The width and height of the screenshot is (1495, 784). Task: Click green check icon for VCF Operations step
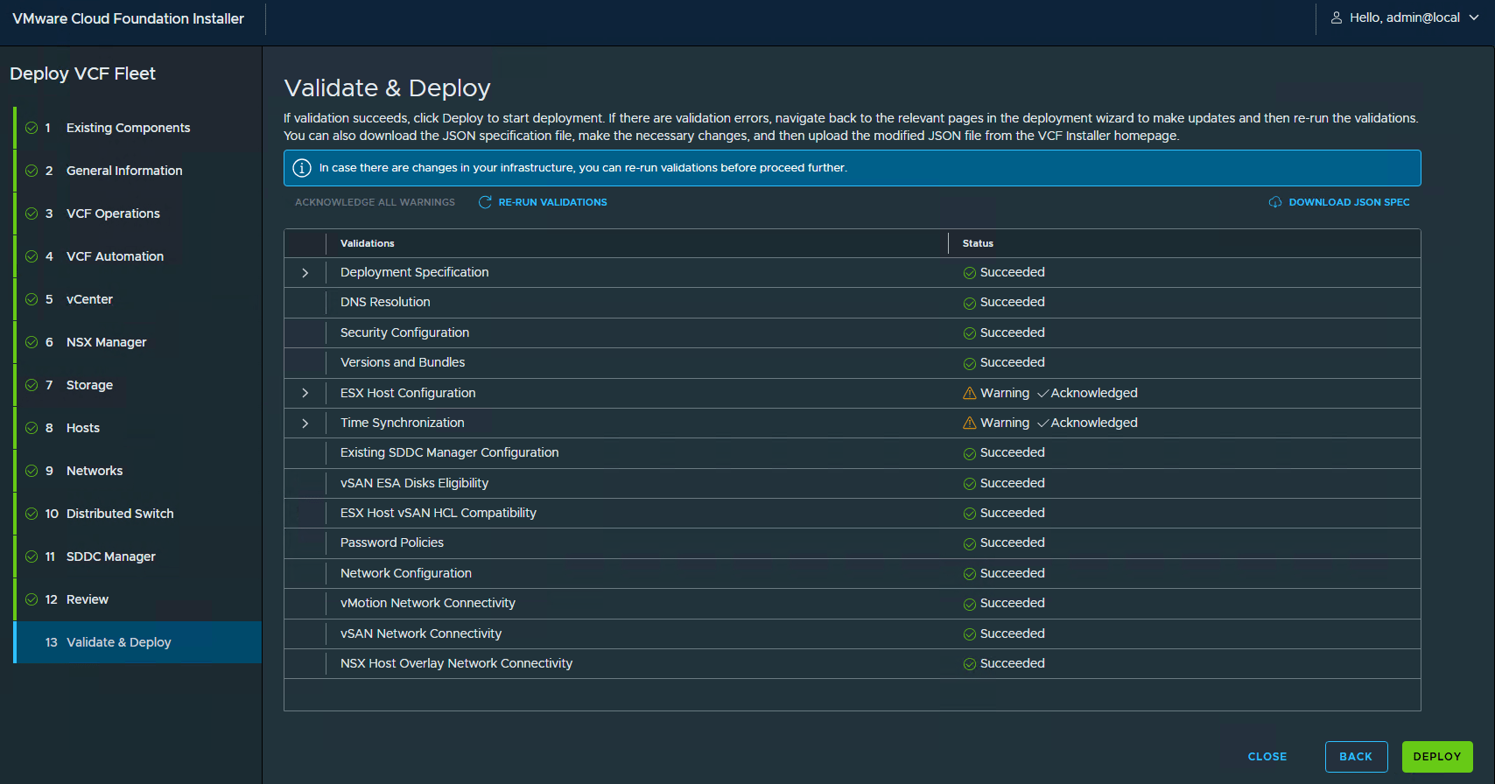[x=32, y=213]
